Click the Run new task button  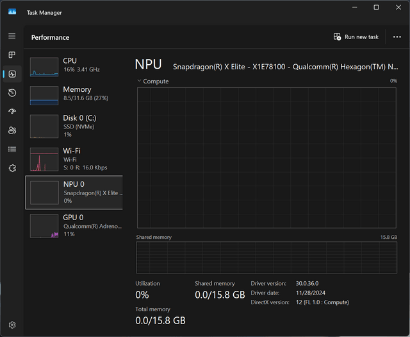pos(356,37)
